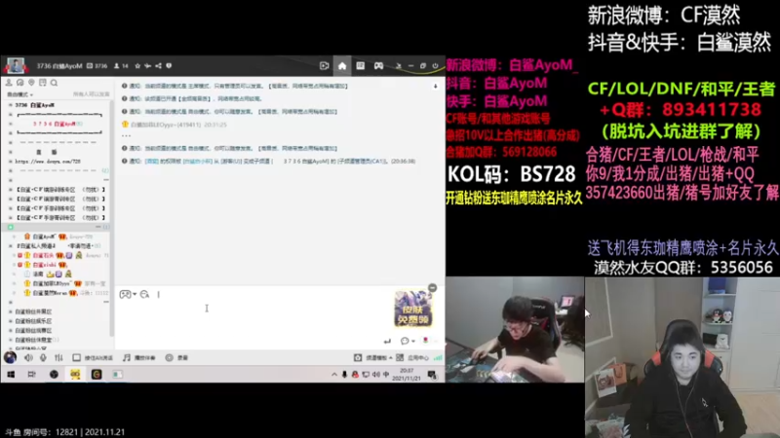Open the user avatar in bottom bar
Viewport: 780px width, 438px height.
point(10,357)
